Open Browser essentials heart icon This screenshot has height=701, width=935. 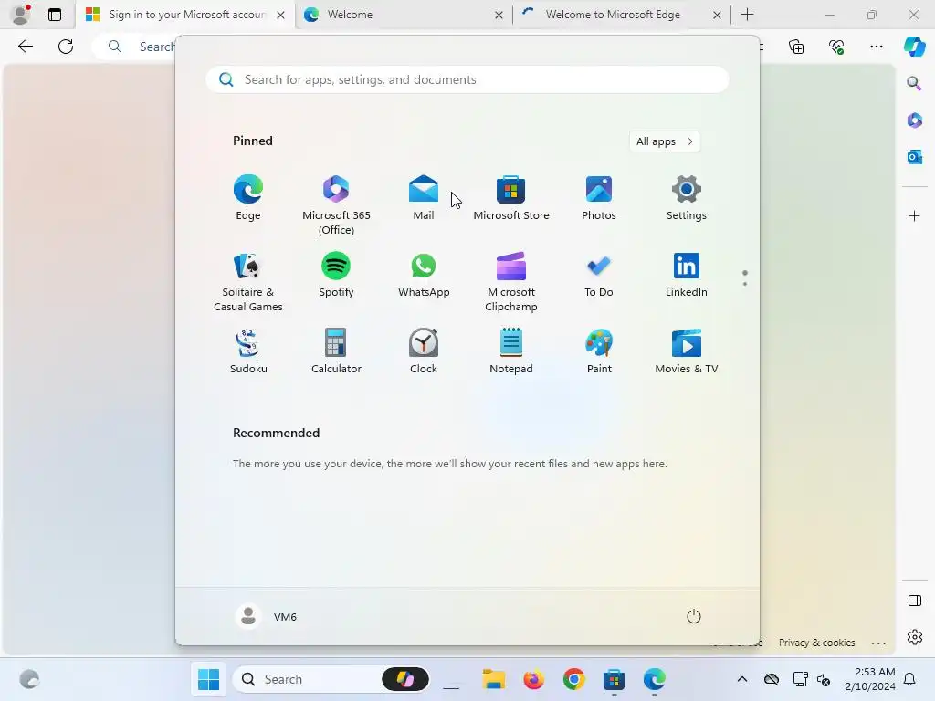pyautogui.click(x=836, y=47)
